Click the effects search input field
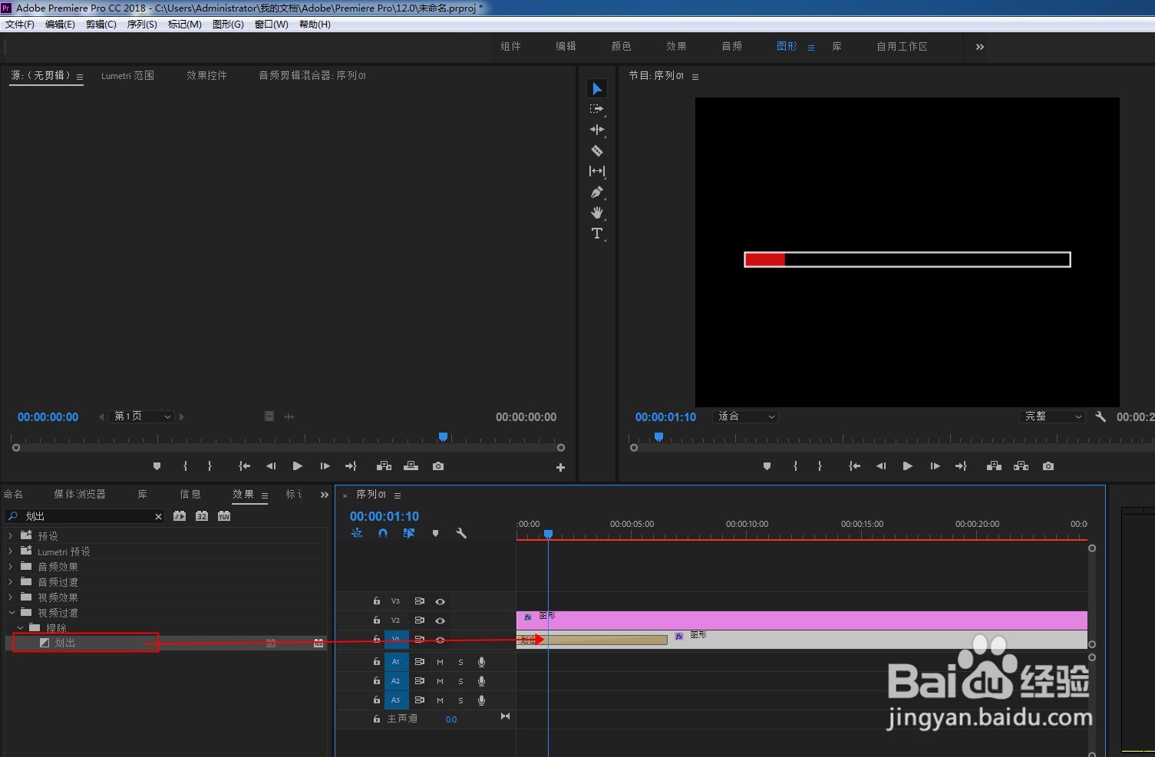The height and width of the screenshot is (757, 1155). [84, 516]
